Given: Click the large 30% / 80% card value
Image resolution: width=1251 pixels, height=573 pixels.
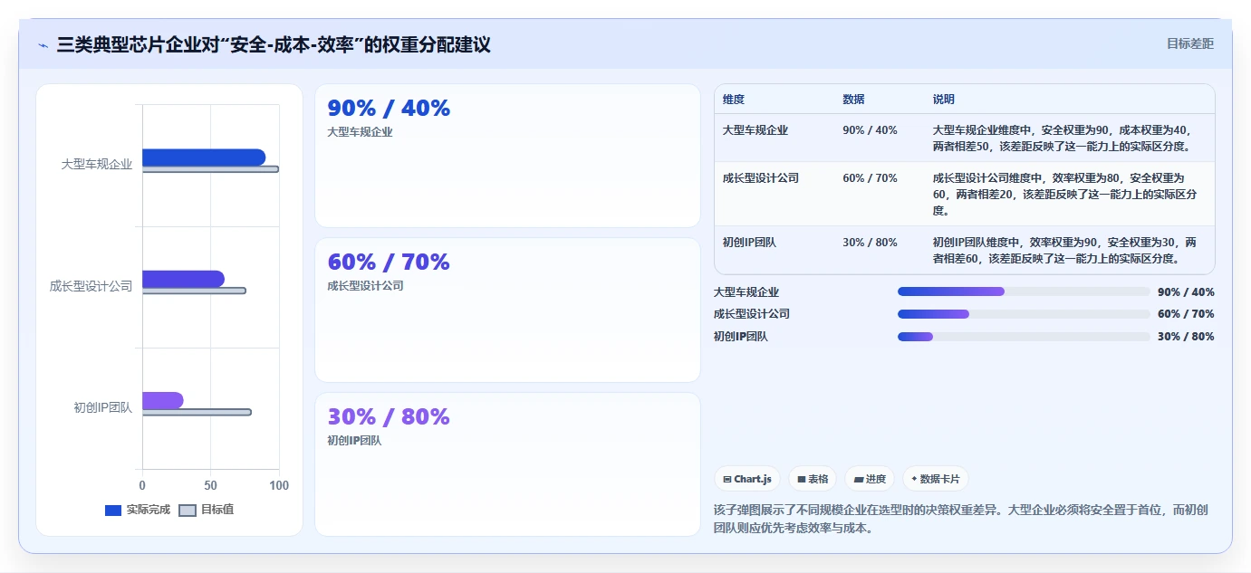Looking at the screenshot, I should [389, 417].
